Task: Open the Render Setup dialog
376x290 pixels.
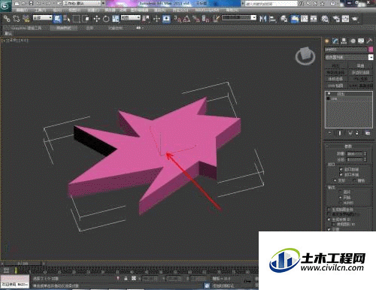Action: click(336, 19)
